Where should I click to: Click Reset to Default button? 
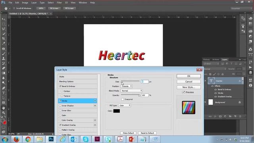pos(147,133)
